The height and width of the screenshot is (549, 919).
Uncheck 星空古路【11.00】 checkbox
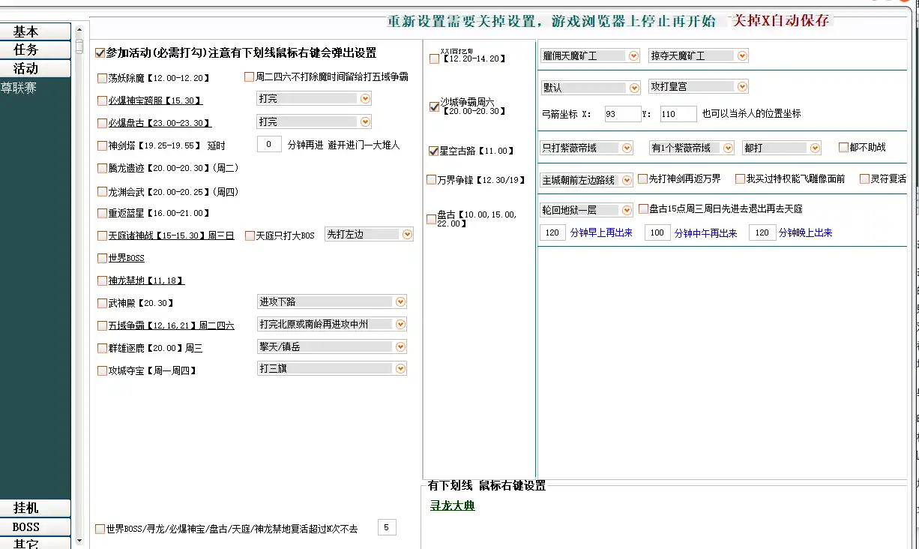[433, 151]
